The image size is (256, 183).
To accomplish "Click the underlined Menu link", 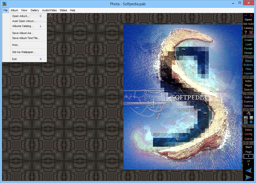I will click(248, 60).
